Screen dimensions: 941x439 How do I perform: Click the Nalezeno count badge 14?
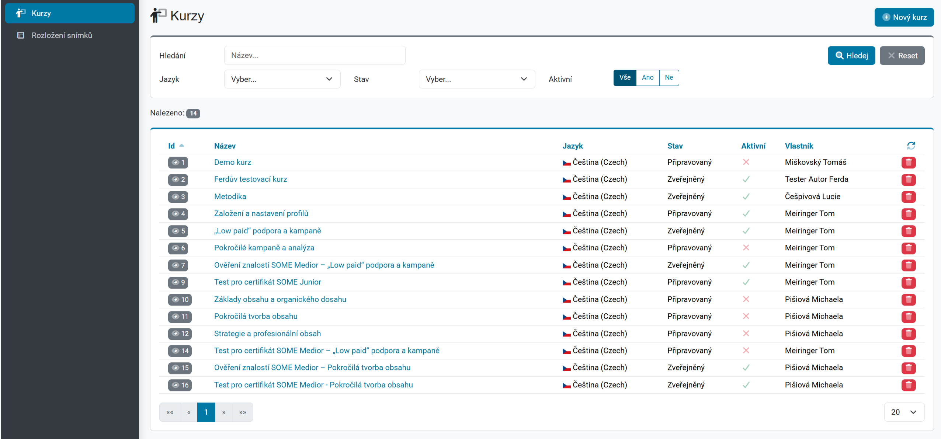click(x=193, y=114)
